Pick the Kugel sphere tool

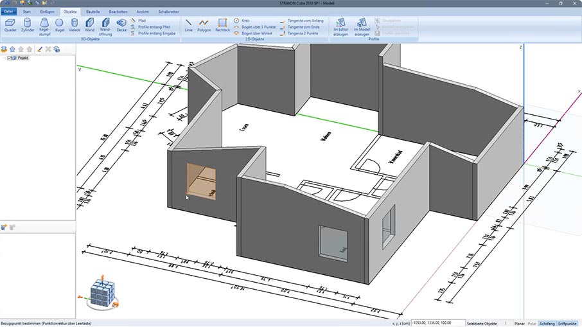[59, 25]
